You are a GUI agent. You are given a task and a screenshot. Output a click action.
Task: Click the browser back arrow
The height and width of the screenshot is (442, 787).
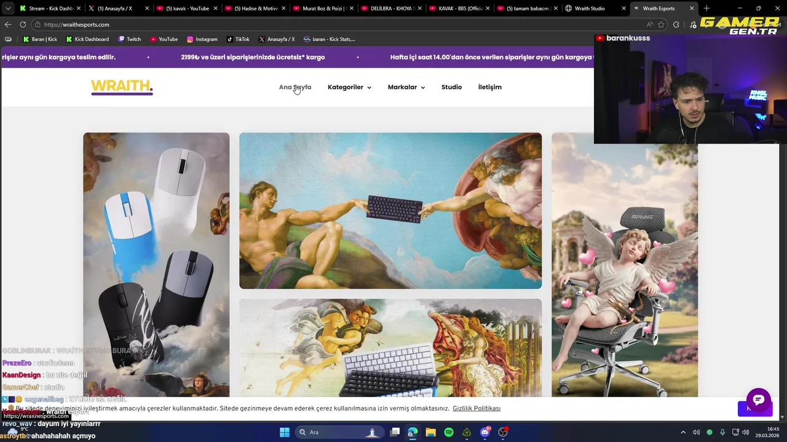8,25
